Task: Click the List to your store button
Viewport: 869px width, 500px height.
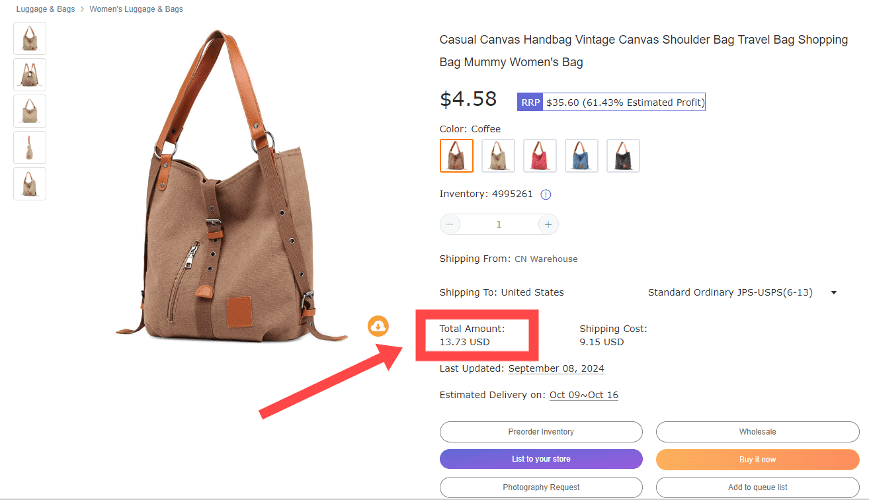Action: pyautogui.click(x=541, y=459)
